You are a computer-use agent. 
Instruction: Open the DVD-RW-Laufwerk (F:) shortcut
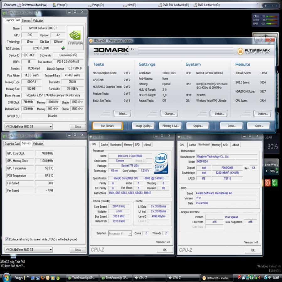point(173,5)
